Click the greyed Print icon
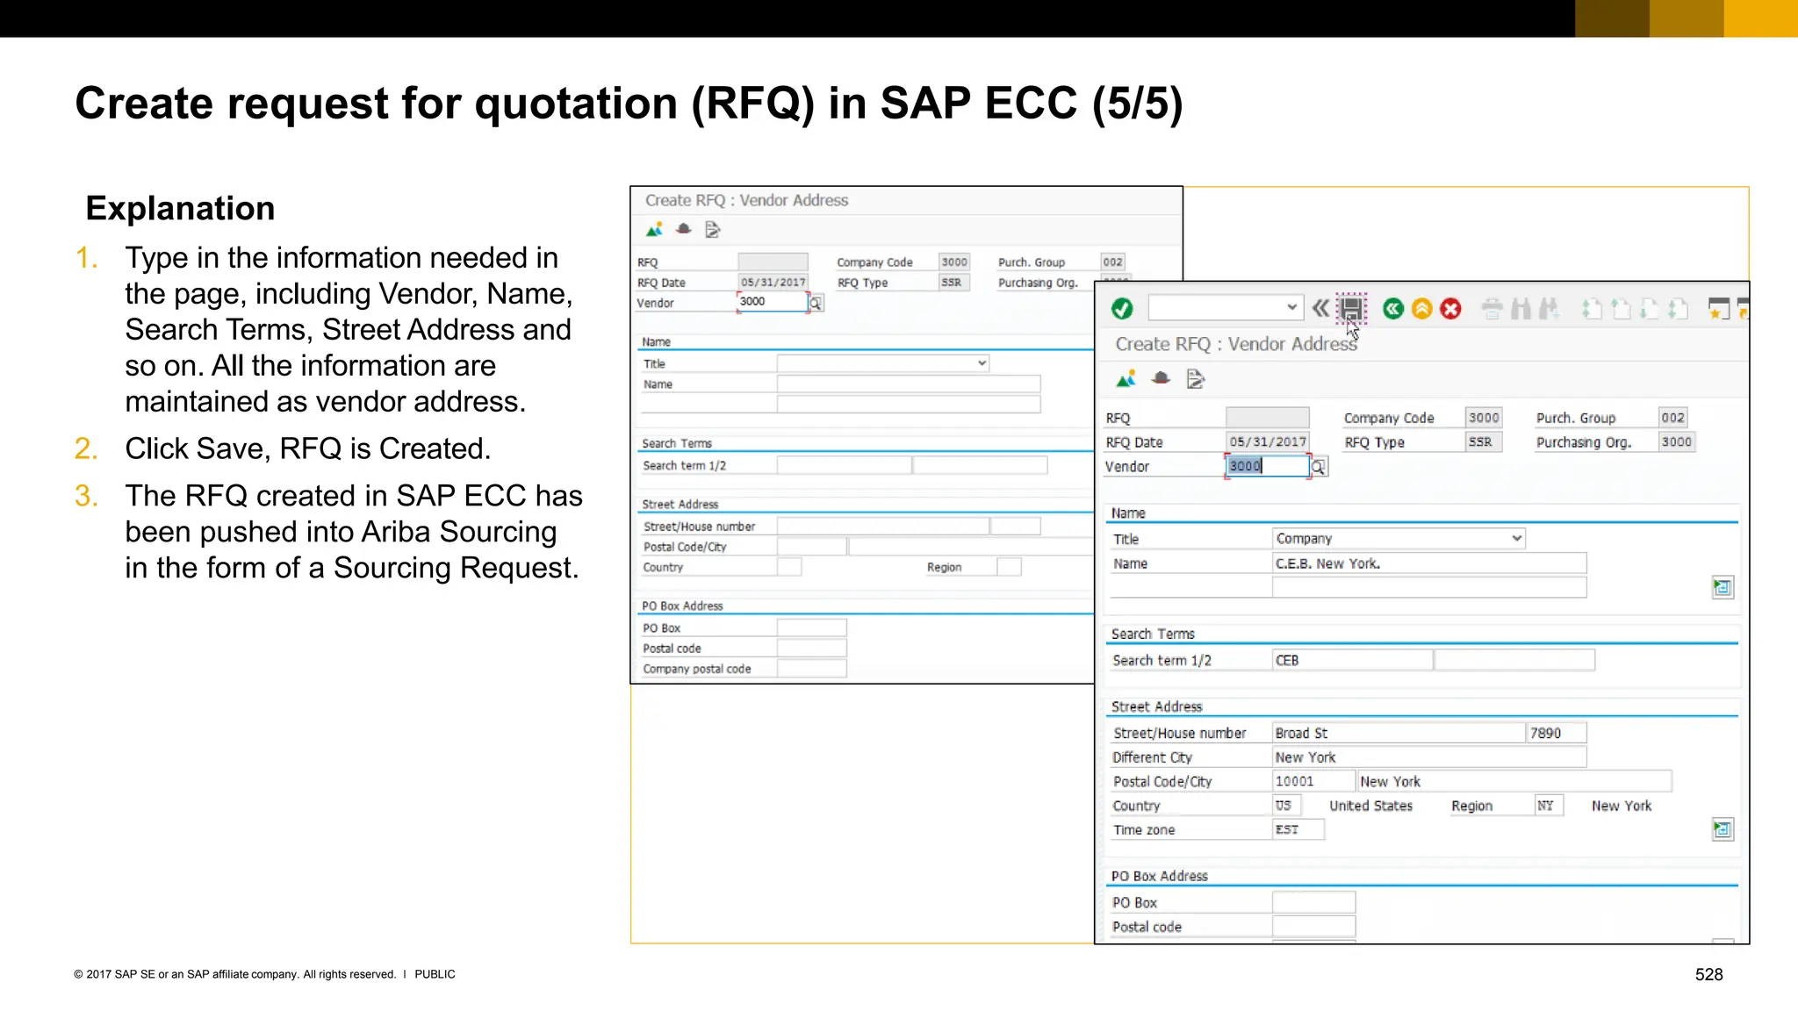Screen dimensions: 1798x1011 pos(1492,309)
